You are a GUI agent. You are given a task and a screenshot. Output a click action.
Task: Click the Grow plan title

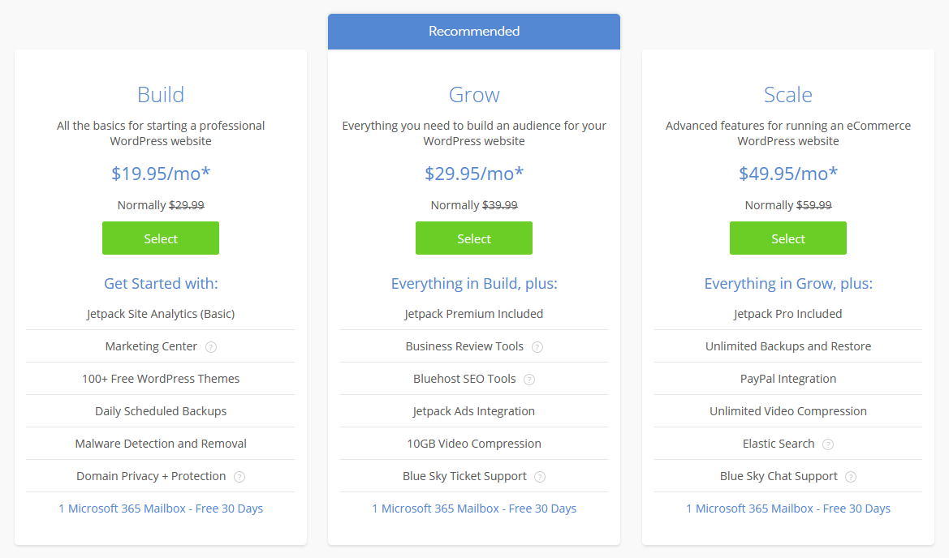coord(474,95)
